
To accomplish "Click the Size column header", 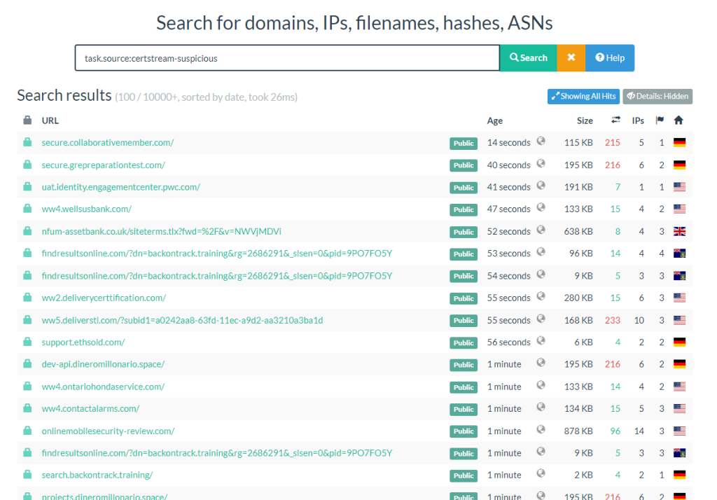I will point(585,120).
